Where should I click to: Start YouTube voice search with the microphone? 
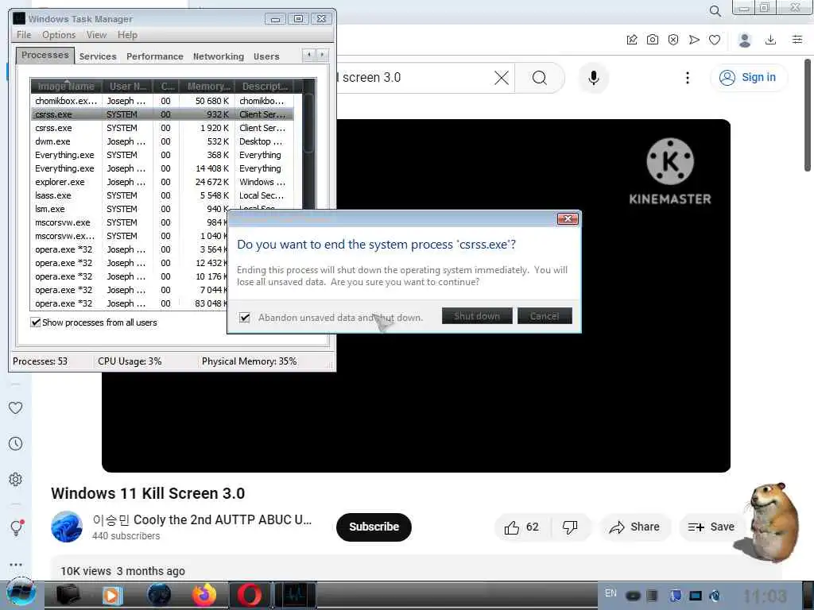pyautogui.click(x=593, y=78)
